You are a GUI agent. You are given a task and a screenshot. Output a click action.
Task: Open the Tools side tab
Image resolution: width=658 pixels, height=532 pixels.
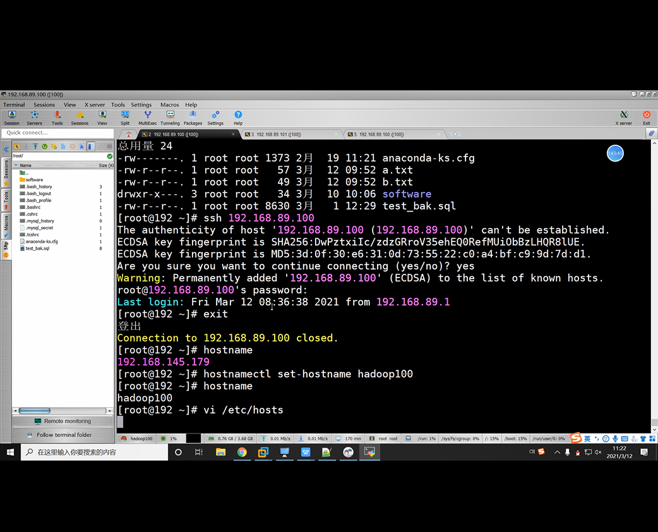pyautogui.click(x=6, y=200)
